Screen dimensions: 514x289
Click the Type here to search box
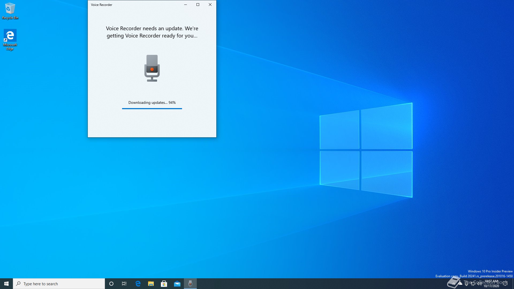click(x=59, y=284)
